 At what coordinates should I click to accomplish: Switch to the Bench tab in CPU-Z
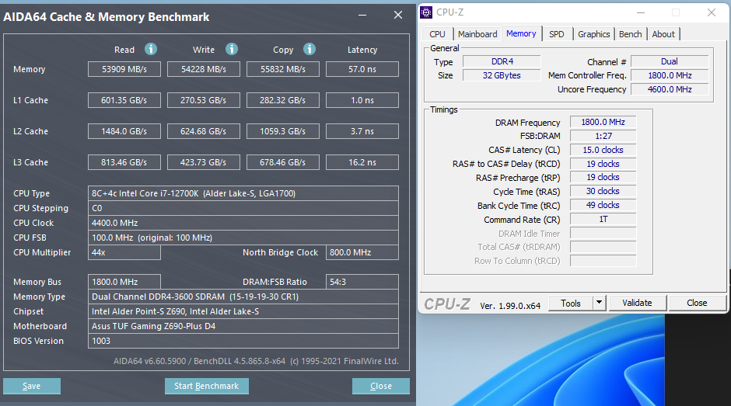coord(631,34)
